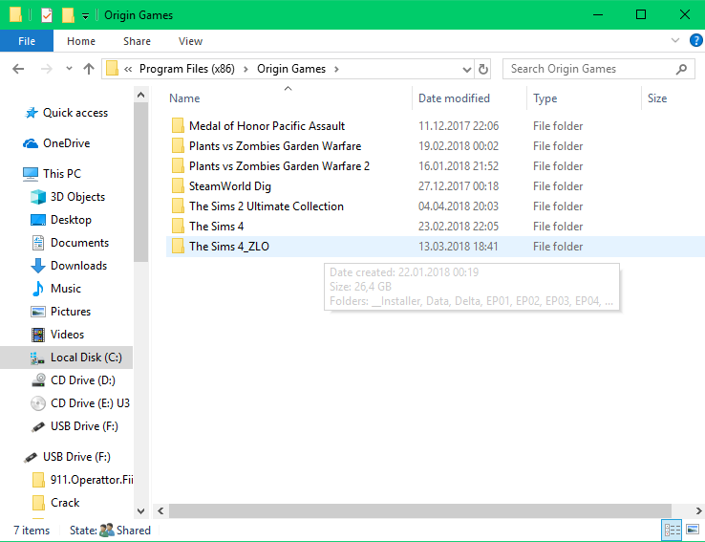This screenshot has height=542, width=705.
Task: Open Videos in sidebar
Action: point(67,335)
